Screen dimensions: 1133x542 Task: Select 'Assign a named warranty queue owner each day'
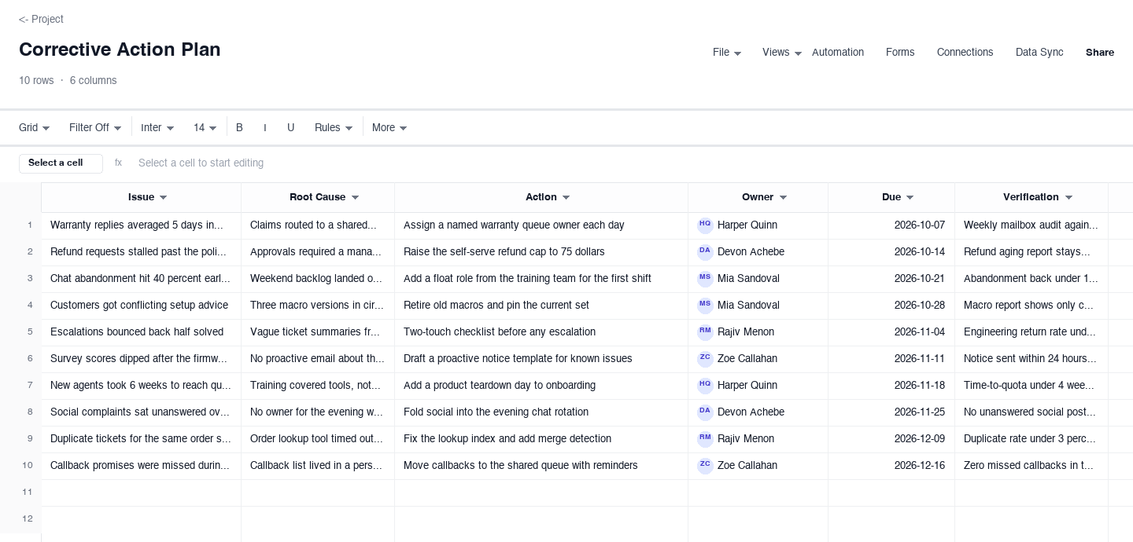click(x=541, y=225)
